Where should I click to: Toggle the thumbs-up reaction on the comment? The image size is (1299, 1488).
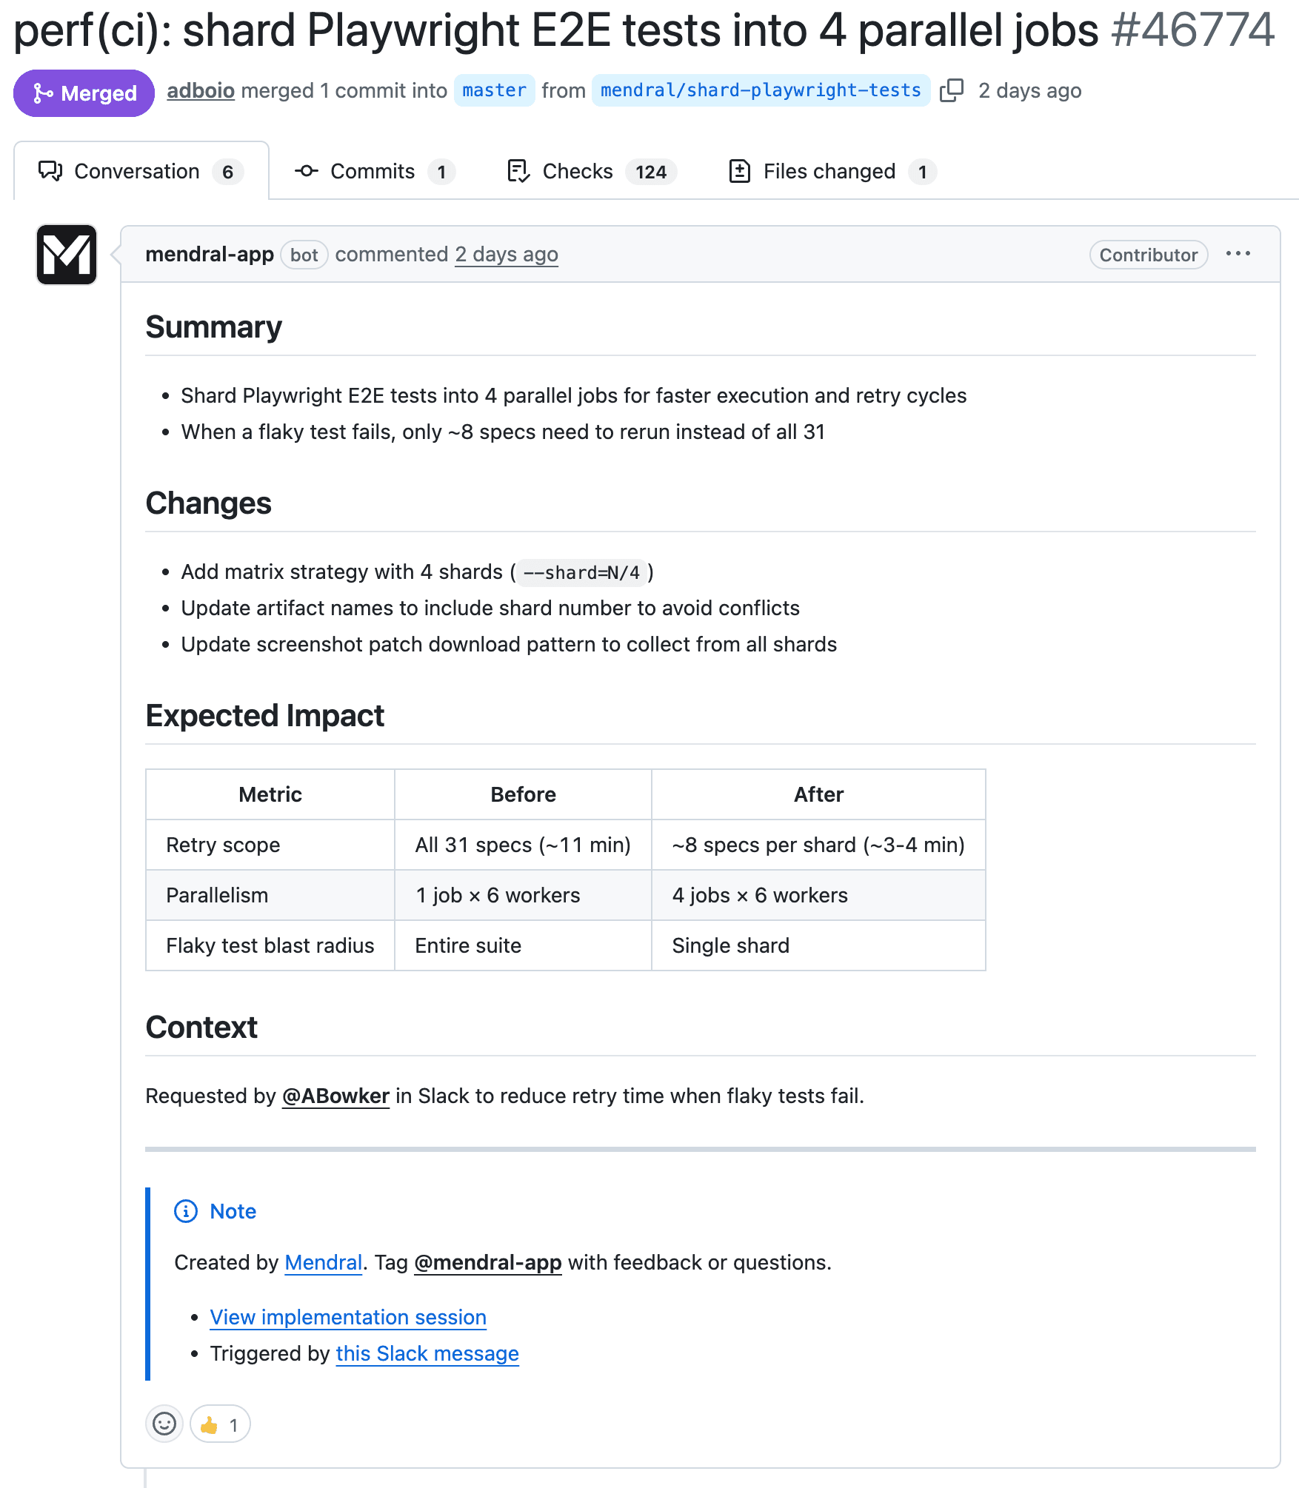(218, 1424)
